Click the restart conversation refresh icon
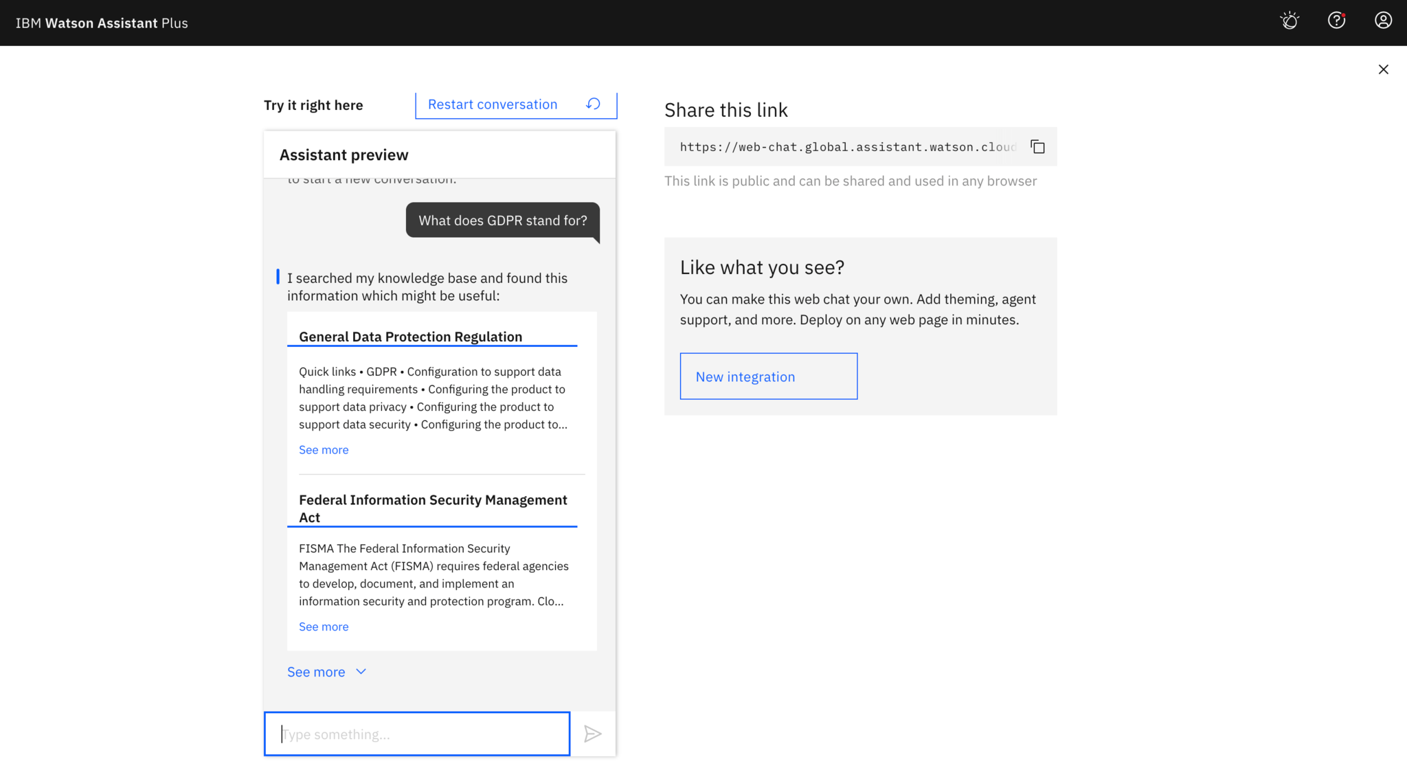Image resolution: width=1407 pixels, height=768 pixels. [x=593, y=104]
